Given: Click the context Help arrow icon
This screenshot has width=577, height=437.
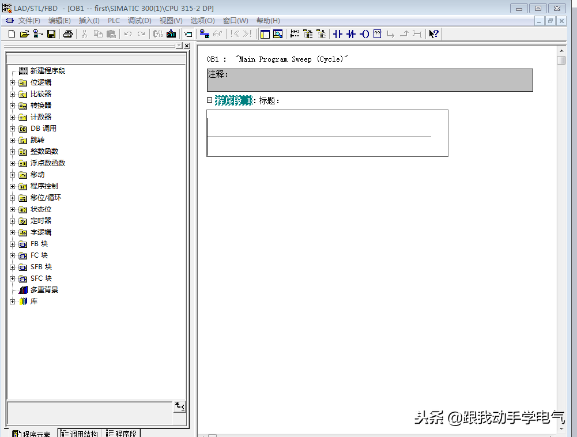Looking at the screenshot, I should point(434,34).
